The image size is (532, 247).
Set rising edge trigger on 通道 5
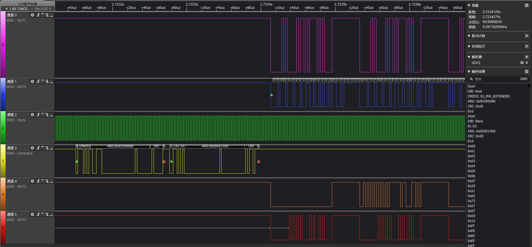(x=38, y=214)
